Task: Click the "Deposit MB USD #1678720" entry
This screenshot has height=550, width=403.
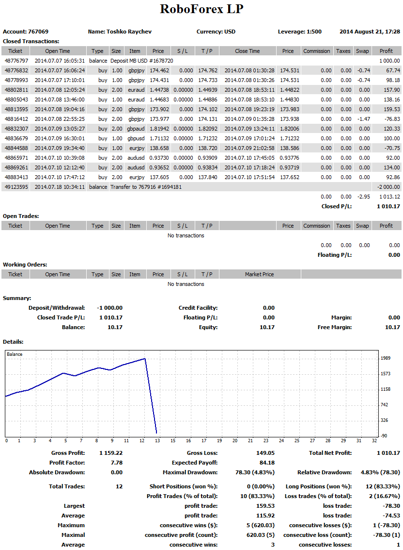Action: click(x=142, y=61)
